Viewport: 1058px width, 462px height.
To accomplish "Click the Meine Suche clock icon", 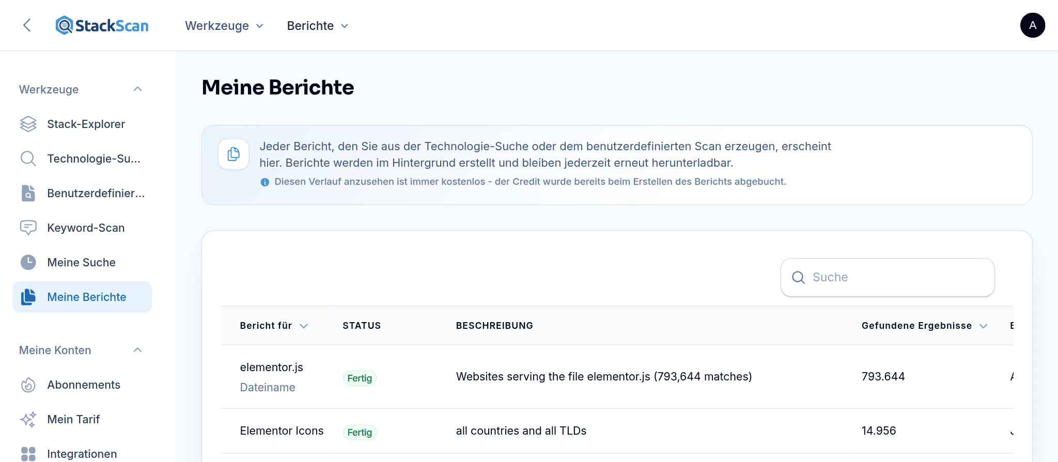I will (x=28, y=262).
